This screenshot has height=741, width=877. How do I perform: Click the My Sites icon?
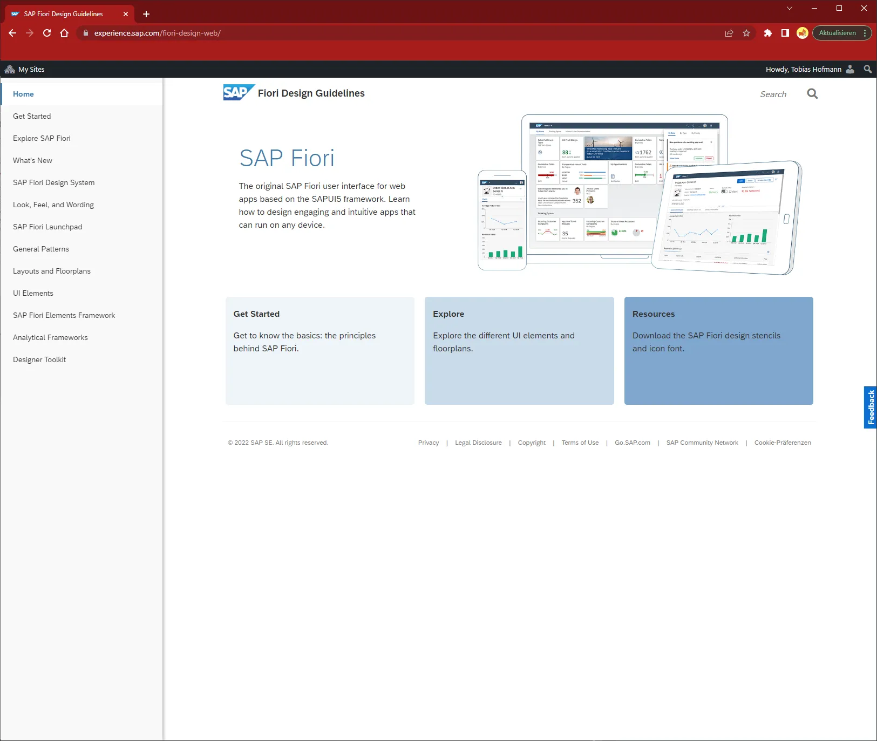tap(10, 69)
